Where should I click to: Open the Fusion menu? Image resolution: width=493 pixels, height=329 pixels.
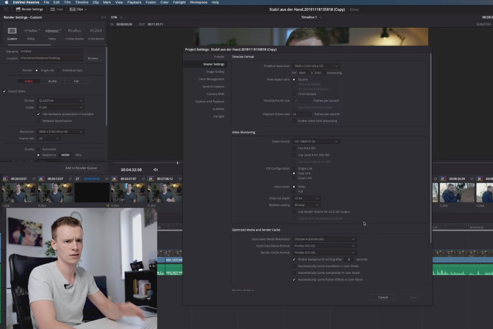150,2
